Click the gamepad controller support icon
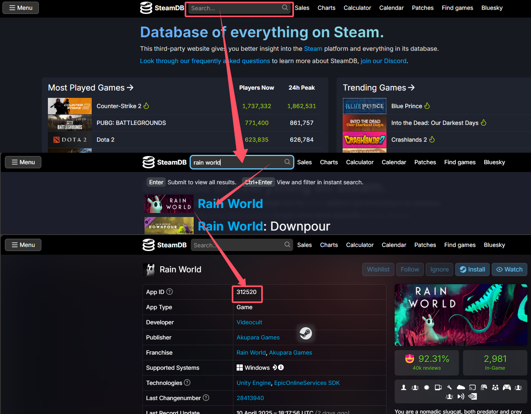 tap(507, 387)
